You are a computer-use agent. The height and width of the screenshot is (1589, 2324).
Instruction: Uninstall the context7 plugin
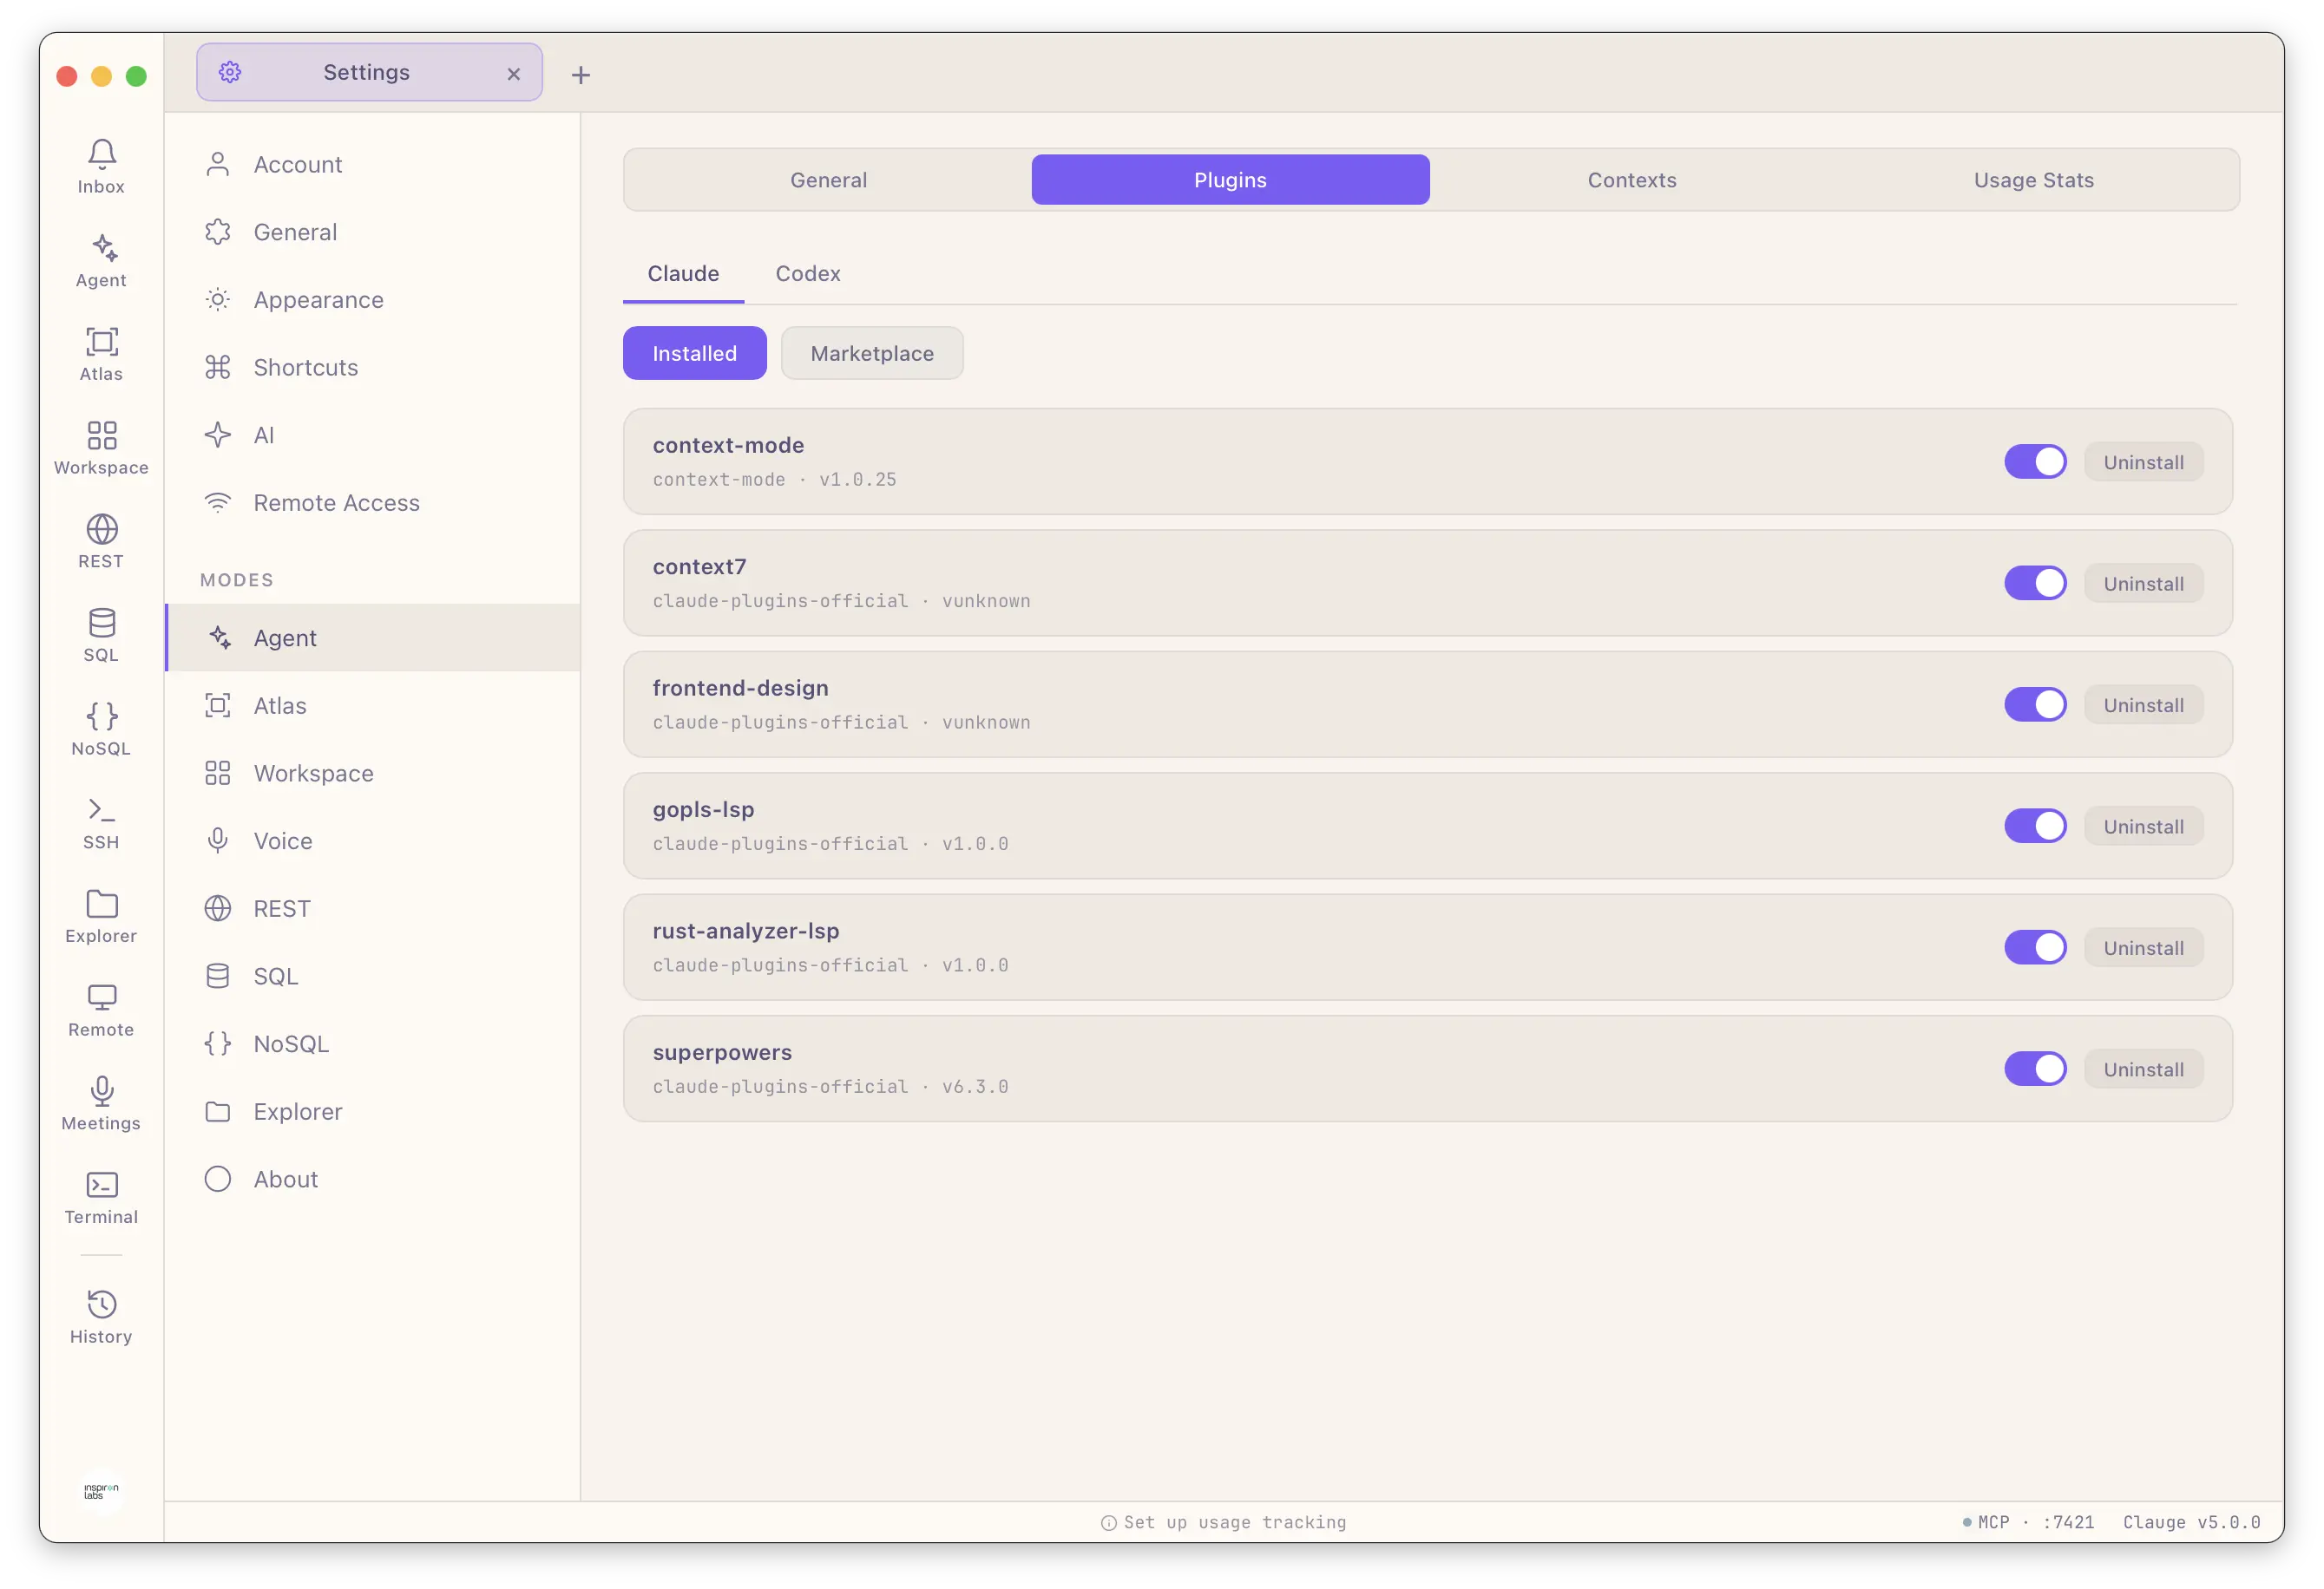(x=2143, y=584)
